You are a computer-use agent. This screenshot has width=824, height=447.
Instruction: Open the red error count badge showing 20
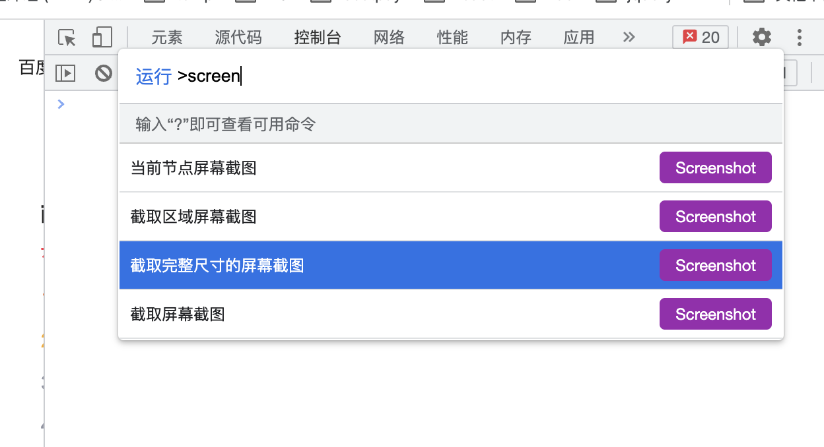click(x=701, y=38)
